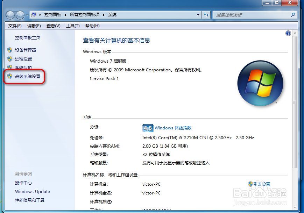Close the System window
304x213 pixels.
point(290,2)
